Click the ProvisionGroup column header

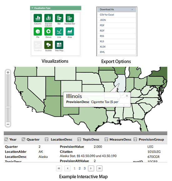click(x=149, y=139)
